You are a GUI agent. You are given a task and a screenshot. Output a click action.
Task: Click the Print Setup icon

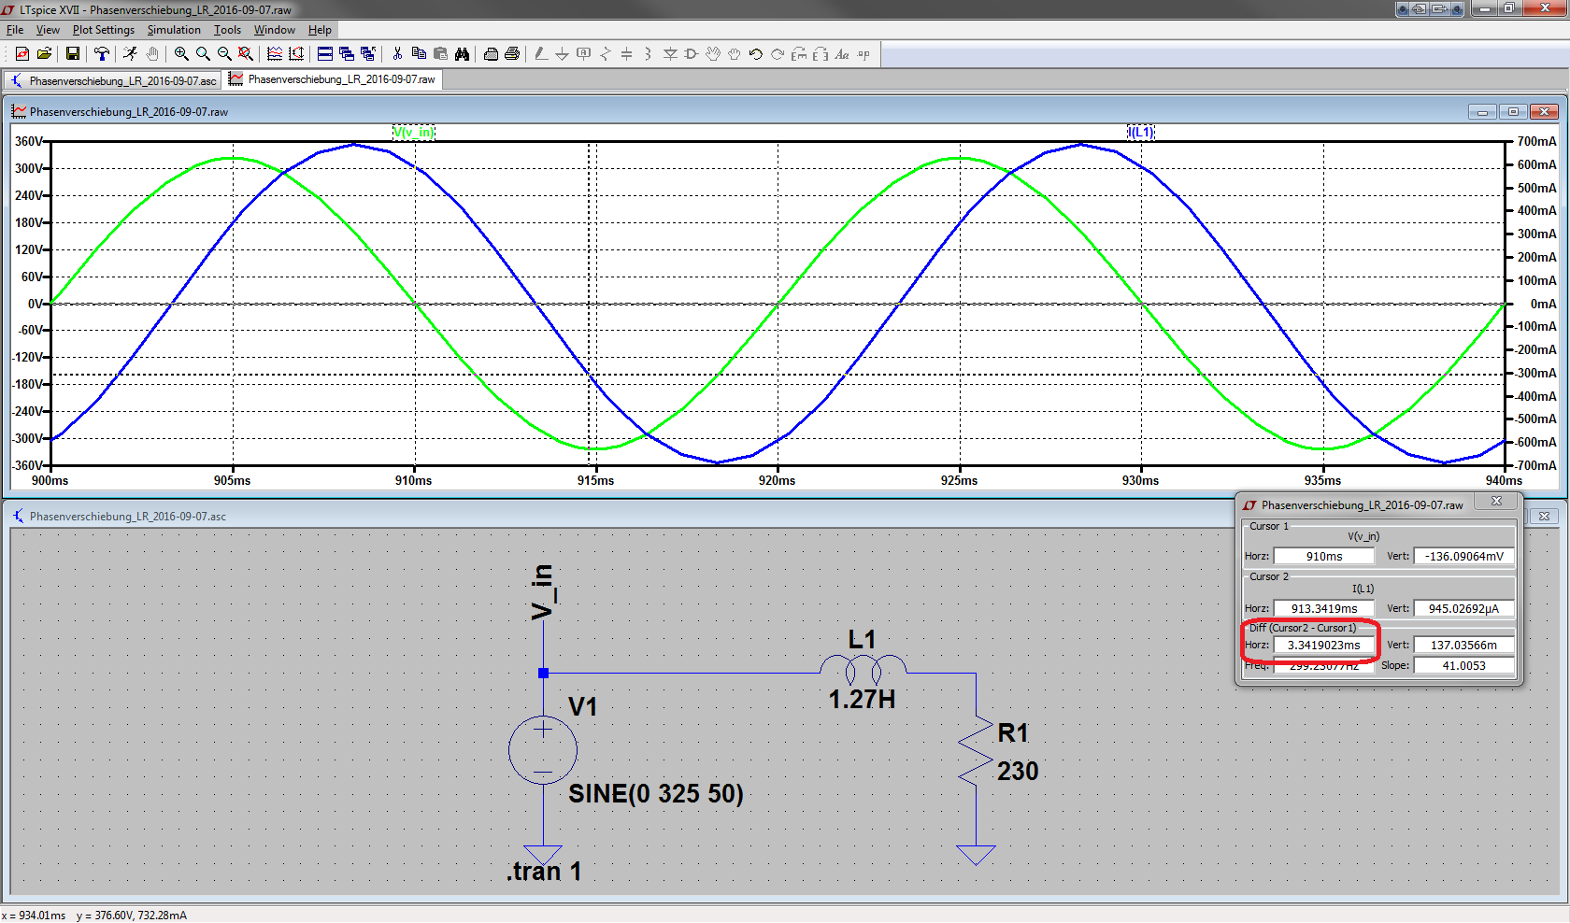point(491,54)
